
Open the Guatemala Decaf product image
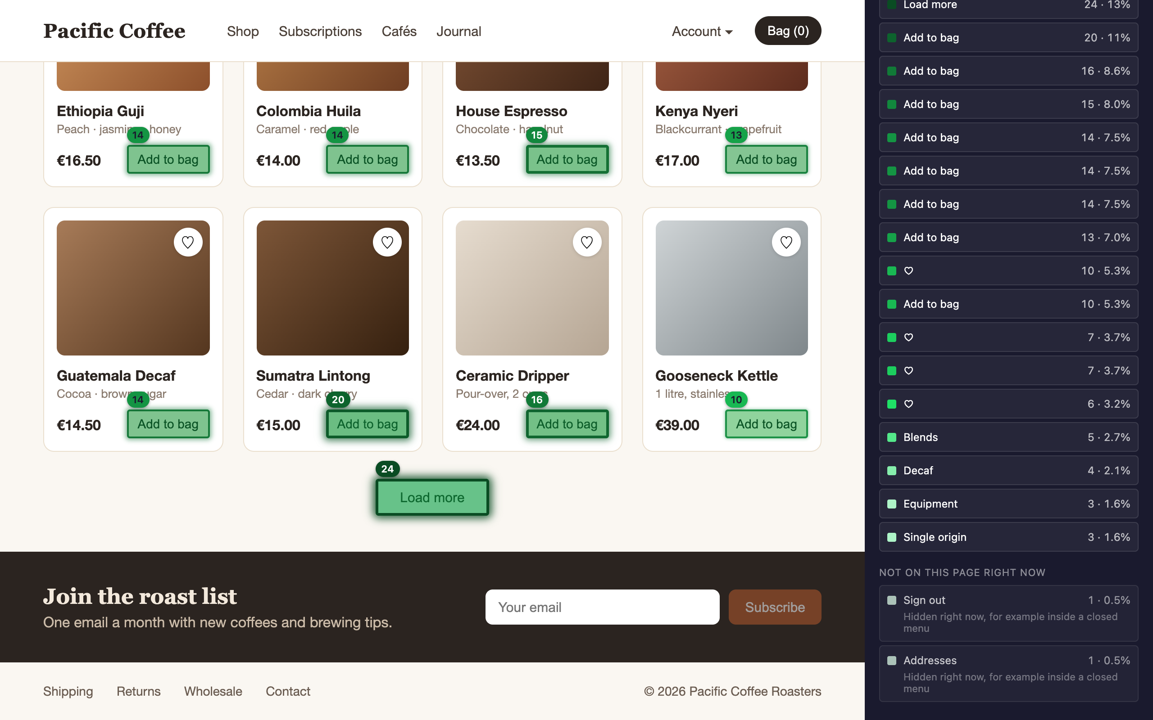click(x=133, y=288)
